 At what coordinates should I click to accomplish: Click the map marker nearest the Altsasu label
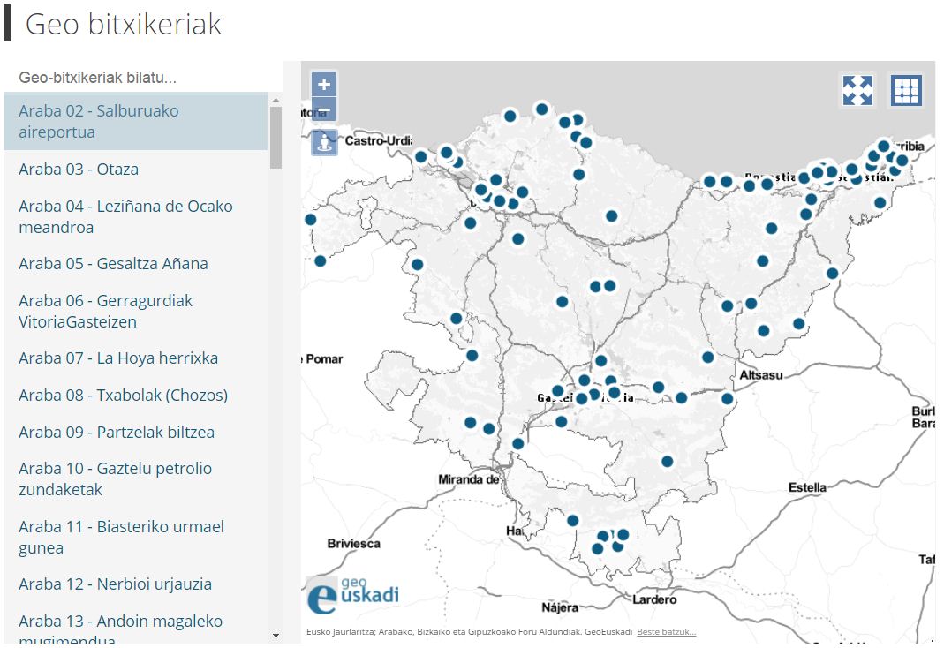pyautogui.click(x=728, y=398)
